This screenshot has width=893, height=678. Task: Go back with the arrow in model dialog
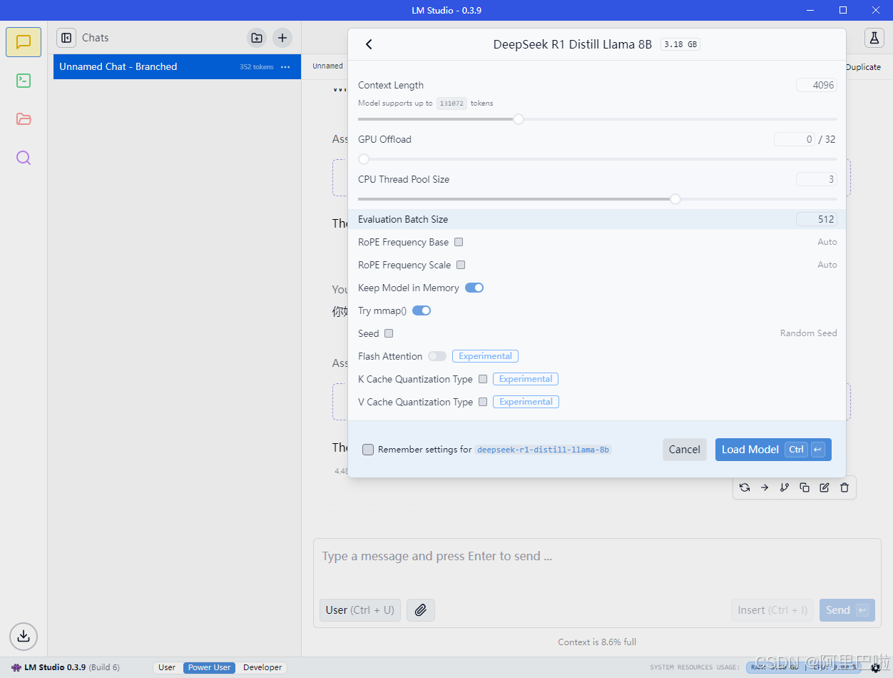369,44
